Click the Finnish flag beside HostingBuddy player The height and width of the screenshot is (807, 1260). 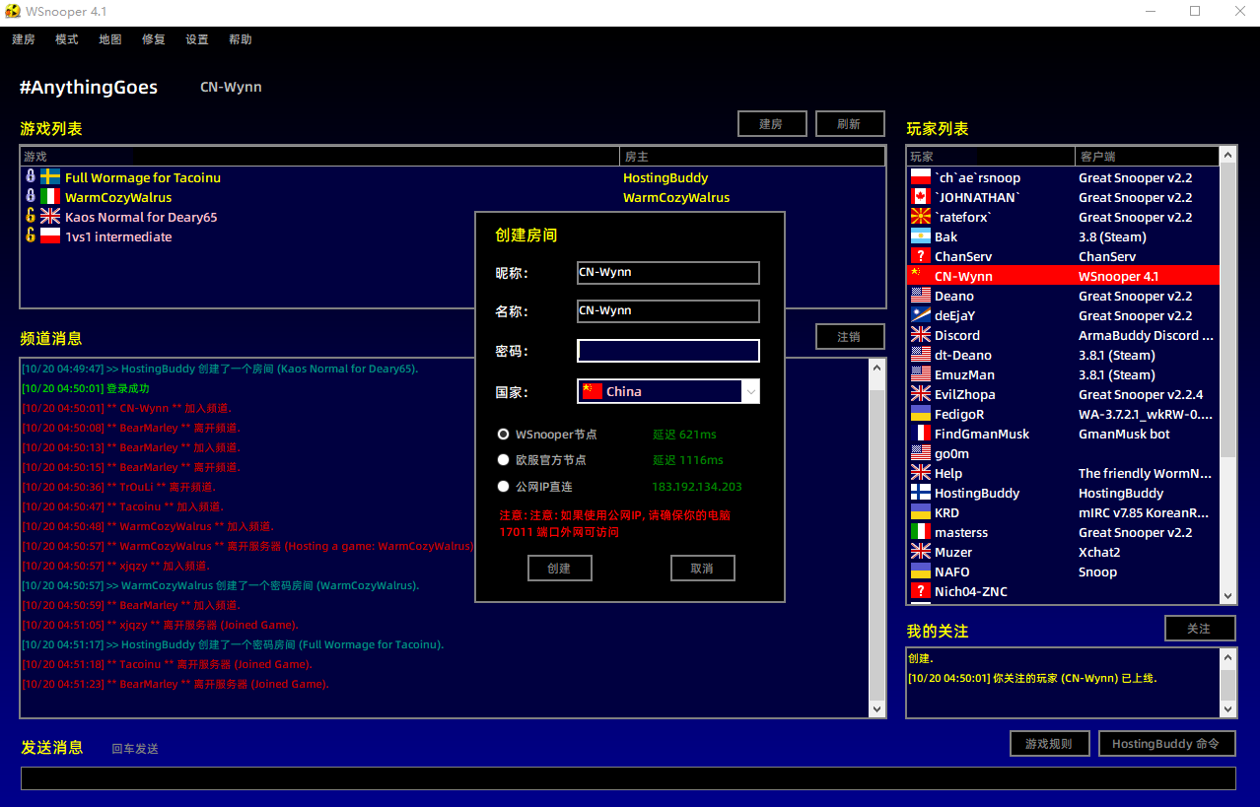click(x=921, y=493)
